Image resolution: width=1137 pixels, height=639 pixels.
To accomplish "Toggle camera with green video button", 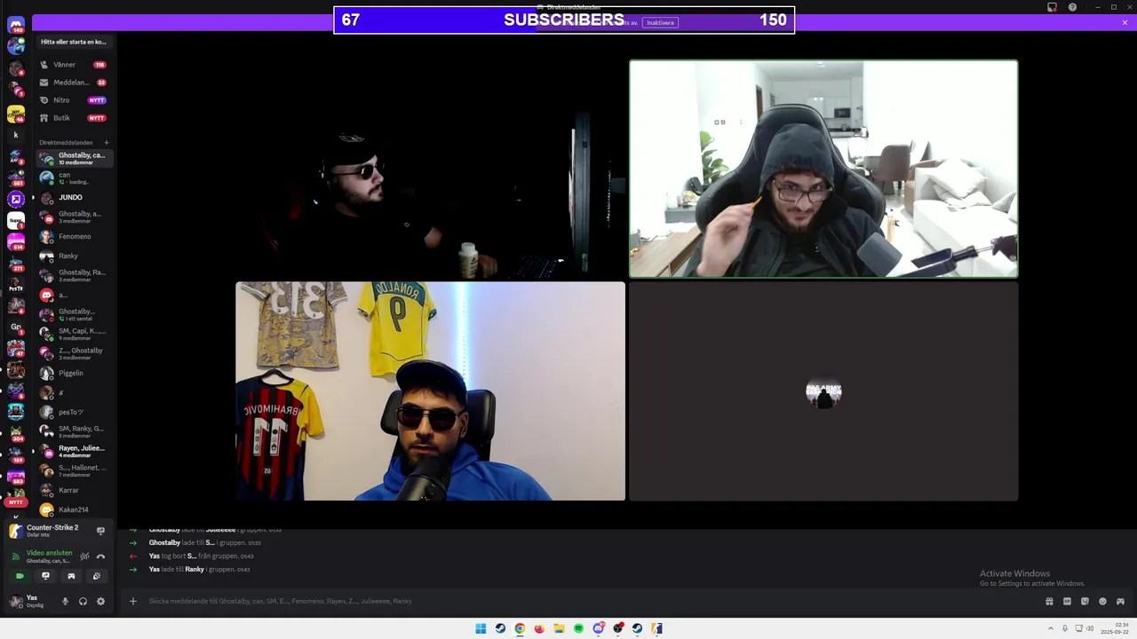I will (20, 576).
